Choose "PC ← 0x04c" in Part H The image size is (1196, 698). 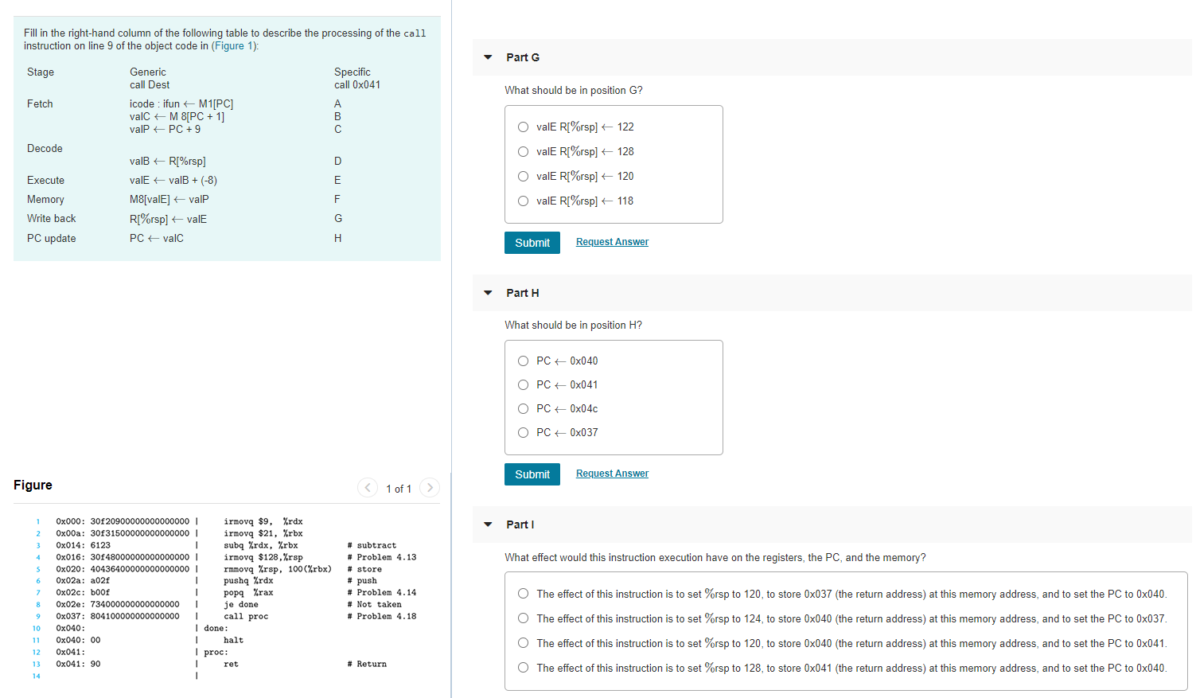[523, 408]
